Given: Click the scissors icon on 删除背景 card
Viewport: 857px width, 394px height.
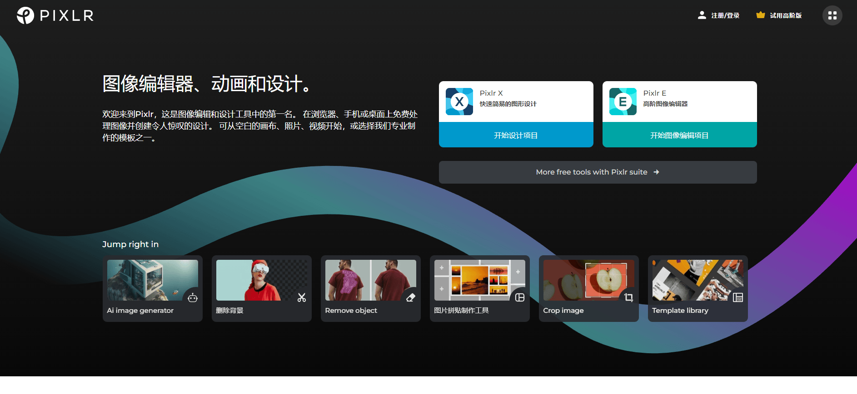Looking at the screenshot, I should point(302,297).
